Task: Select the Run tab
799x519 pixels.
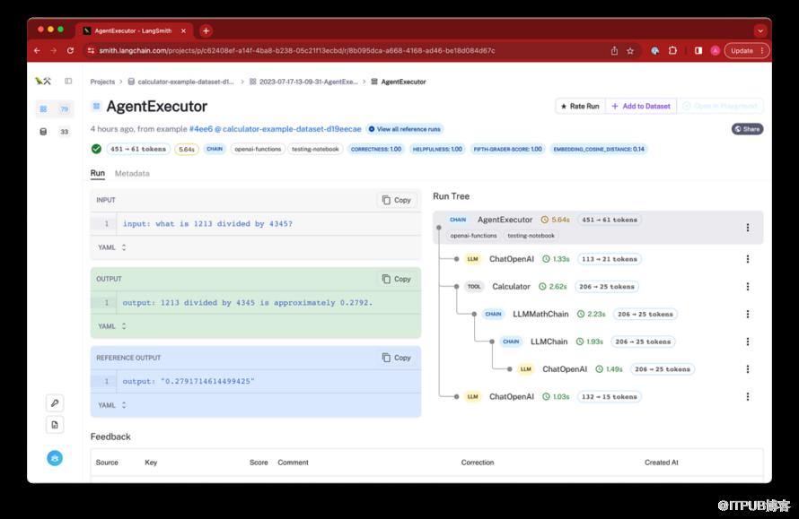Action: pyautogui.click(x=97, y=173)
